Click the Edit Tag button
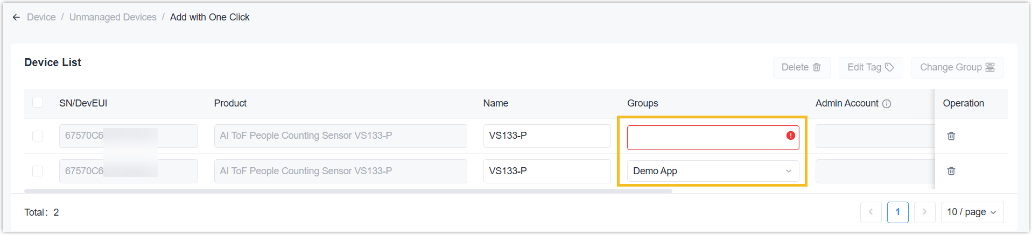 (870, 67)
